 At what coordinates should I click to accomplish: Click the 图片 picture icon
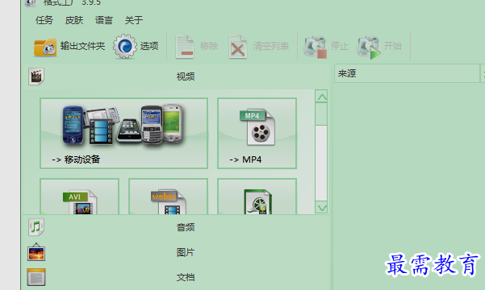(36, 252)
